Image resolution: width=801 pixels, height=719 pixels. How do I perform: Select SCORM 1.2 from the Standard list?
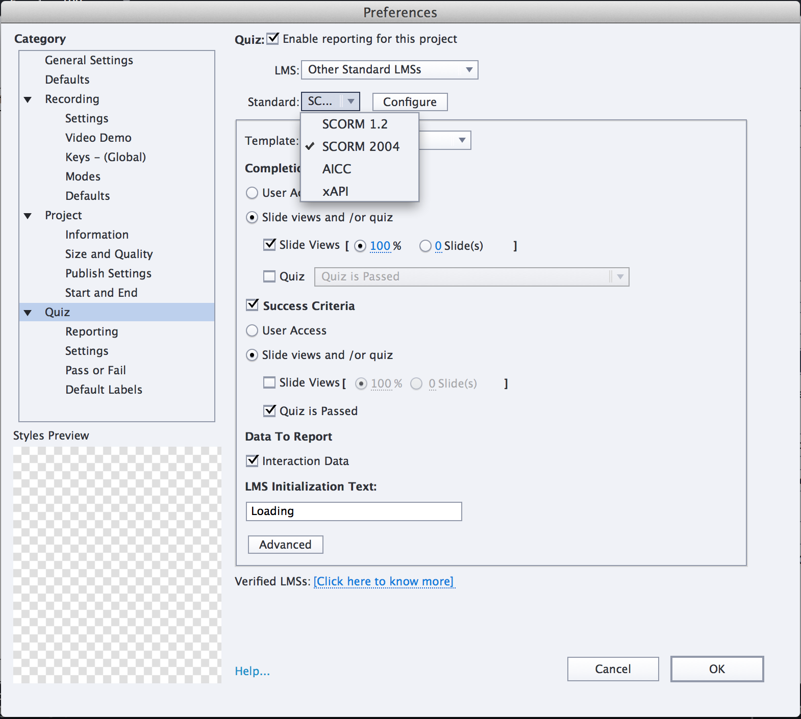(x=355, y=124)
